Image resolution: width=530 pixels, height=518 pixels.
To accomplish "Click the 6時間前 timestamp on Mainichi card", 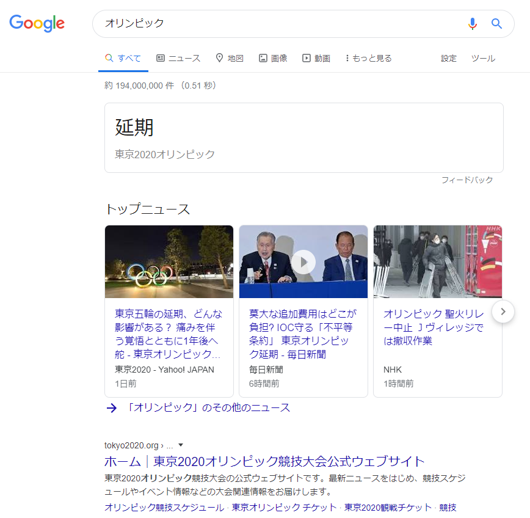I will [264, 384].
